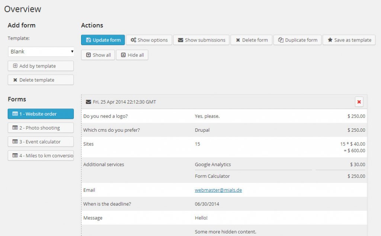
Task: Click the 'Drupal' value
Action: tap(202, 130)
